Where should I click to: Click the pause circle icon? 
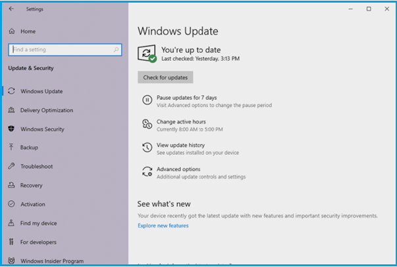point(147,100)
